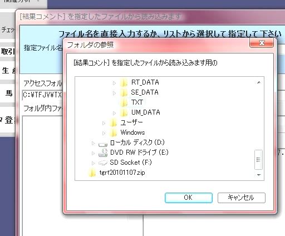Image resolution: width=285 pixels, height=236 pixels.
Task: Confirm folder selection with OK
Action: coord(189,198)
